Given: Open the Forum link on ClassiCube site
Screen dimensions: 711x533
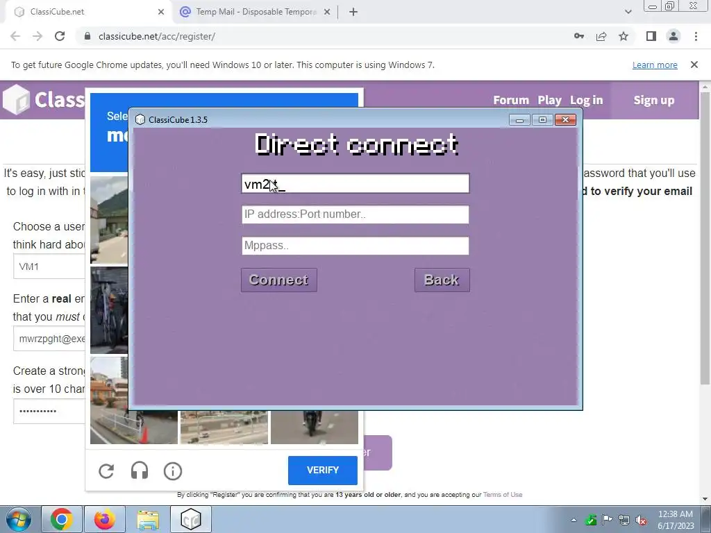Looking at the screenshot, I should point(511,100).
